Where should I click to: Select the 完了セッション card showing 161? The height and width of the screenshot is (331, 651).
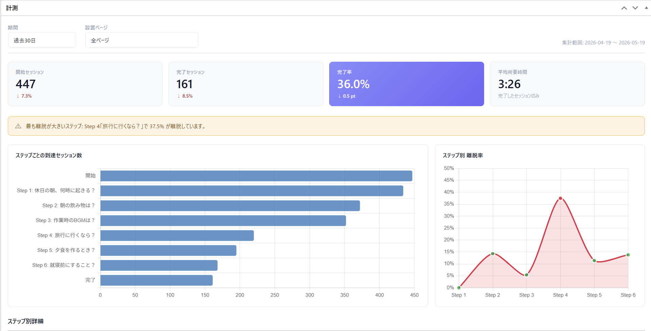pos(246,84)
